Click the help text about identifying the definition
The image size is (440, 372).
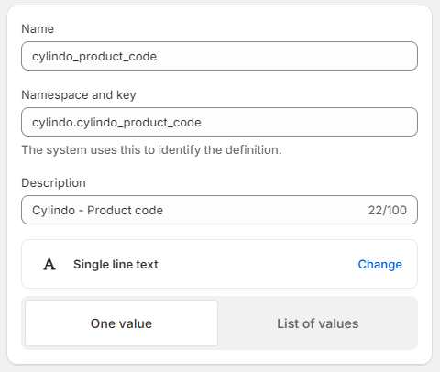click(151, 150)
